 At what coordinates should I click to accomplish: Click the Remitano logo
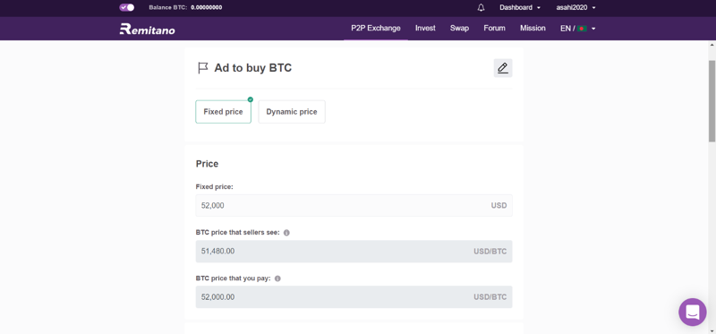coord(147,29)
